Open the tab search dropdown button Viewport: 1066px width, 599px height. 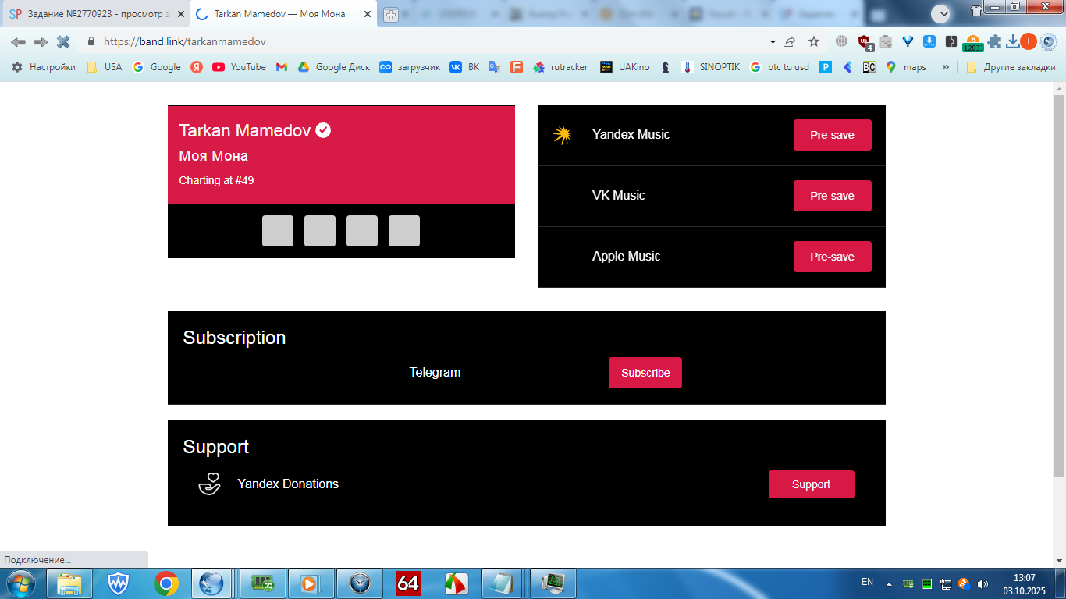click(x=942, y=13)
